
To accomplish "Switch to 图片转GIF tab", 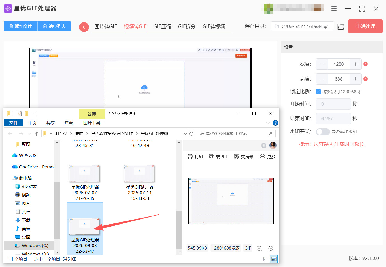I will pos(106,27).
